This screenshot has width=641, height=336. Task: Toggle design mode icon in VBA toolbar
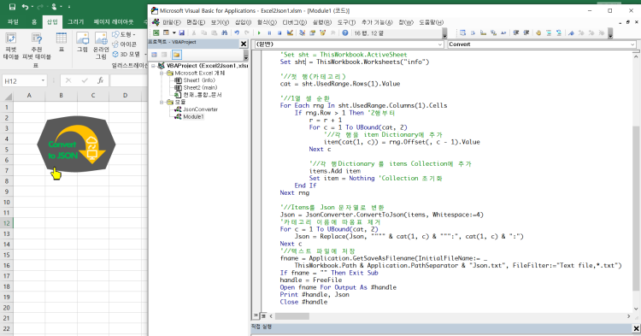[290, 33]
